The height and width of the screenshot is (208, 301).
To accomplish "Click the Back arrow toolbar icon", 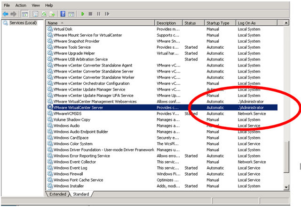I will [x=5, y=14].
